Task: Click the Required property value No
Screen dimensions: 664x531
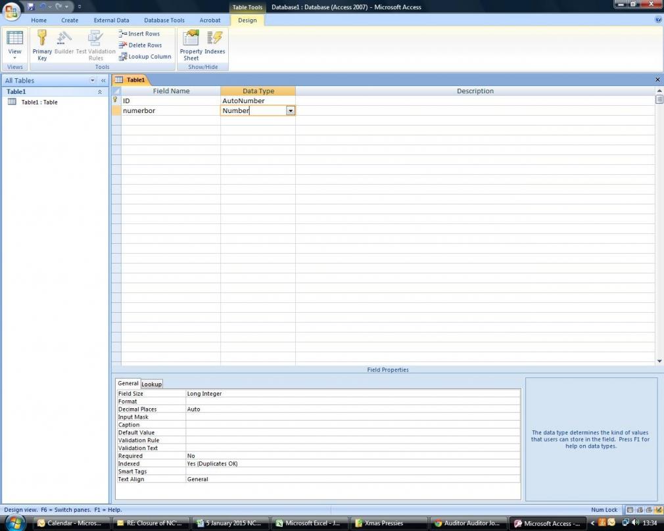Action: (x=353, y=456)
